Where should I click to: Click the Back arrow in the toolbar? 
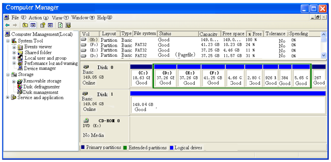coord(7,25)
